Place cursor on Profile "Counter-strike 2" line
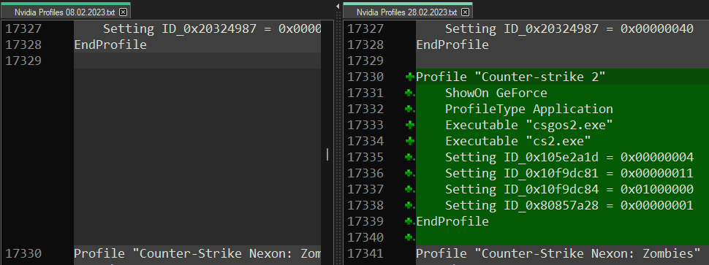Viewport: 709px width, 265px height. pyautogui.click(x=510, y=77)
